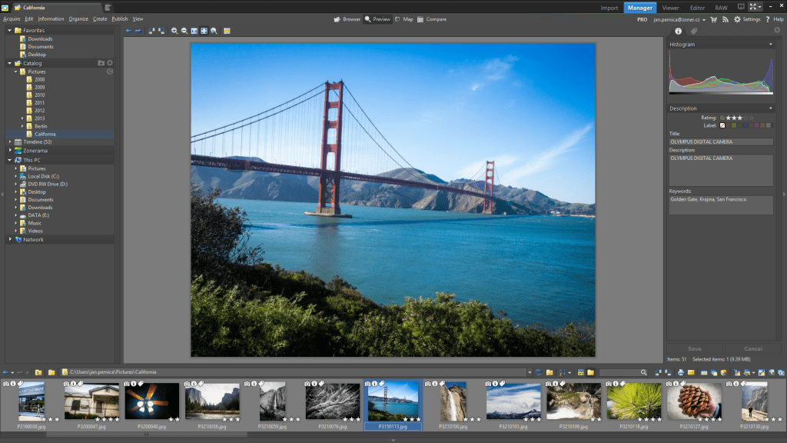This screenshot has width=787, height=443.
Task: Switch to the RAW tab
Action: pos(721,8)
